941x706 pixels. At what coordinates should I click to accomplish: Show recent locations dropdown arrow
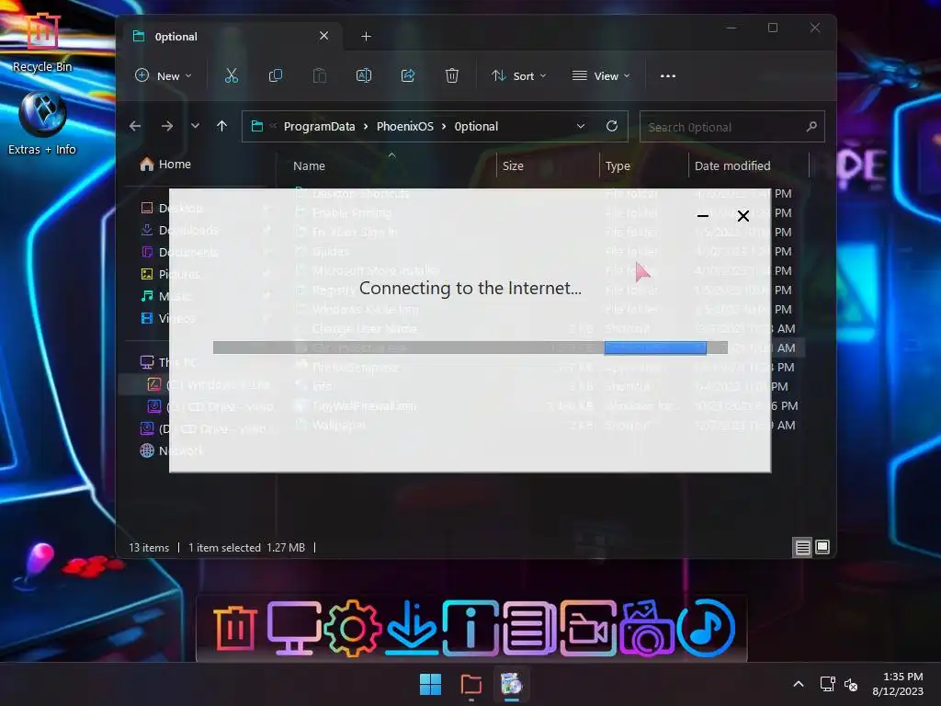click(x=195, y=126)
